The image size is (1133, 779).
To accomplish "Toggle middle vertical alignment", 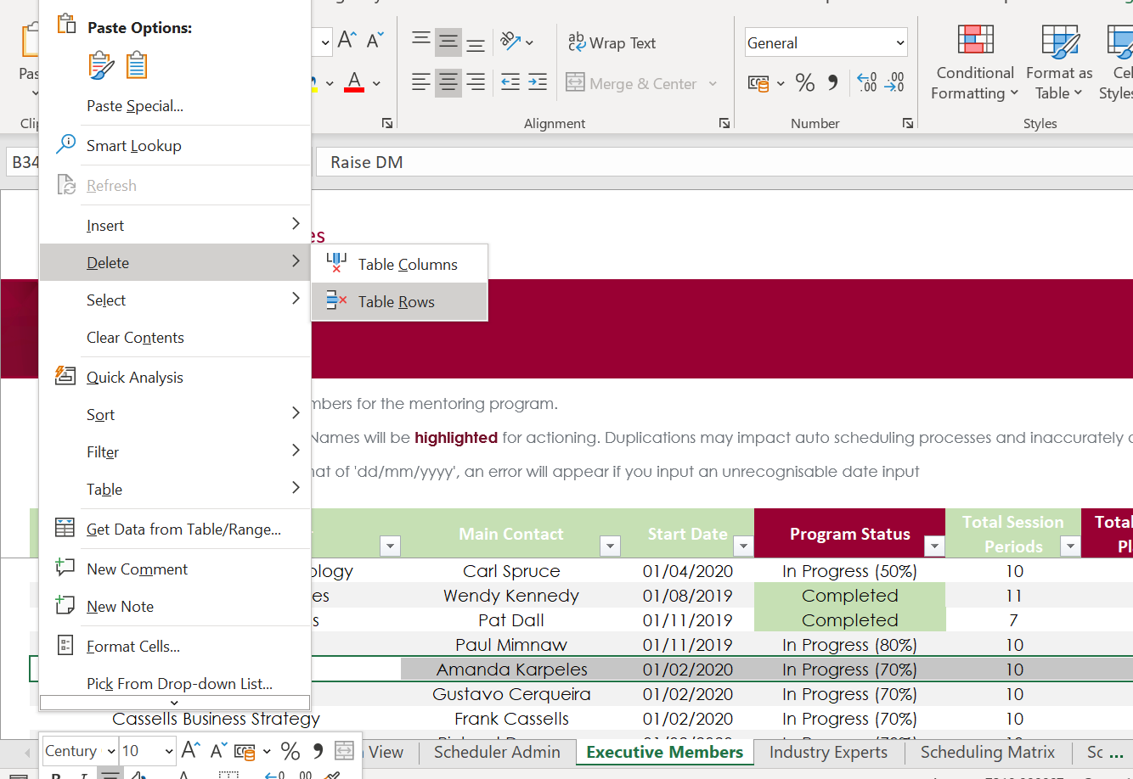I will [x=448, y=42].
